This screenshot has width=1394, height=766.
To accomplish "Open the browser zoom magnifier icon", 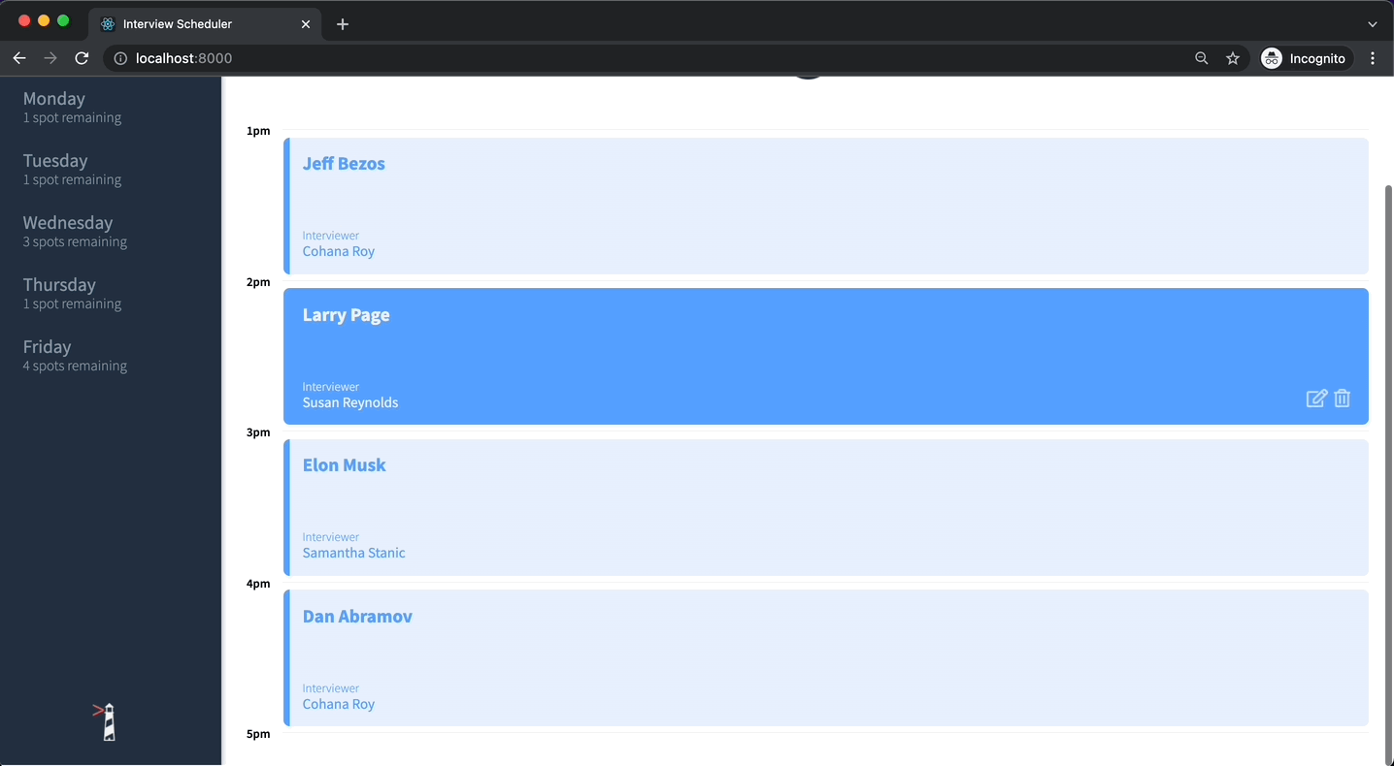I will pyautogui.click(x=1202, y=58).
